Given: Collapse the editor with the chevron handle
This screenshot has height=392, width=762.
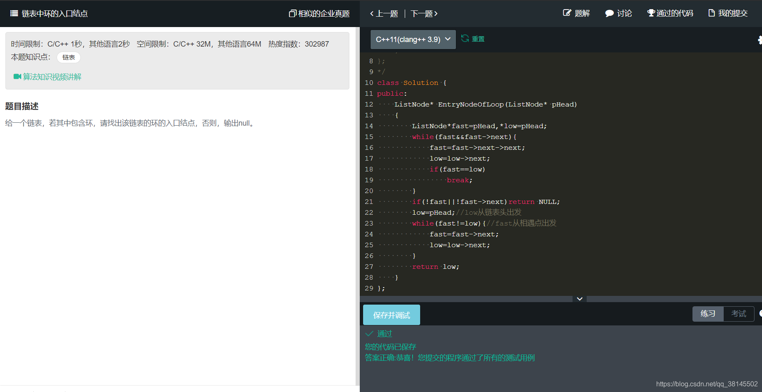Looking at the screenshot, I should 580,299.
